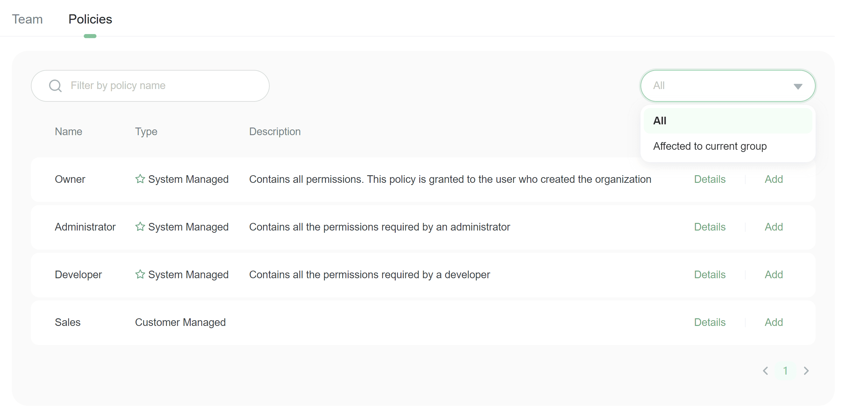This screenshot has height=414, width=843.
Task: Select the Policies tab
Action: point(90,19)
